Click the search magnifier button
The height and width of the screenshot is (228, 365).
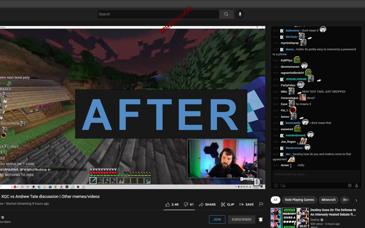click(226, 14)
